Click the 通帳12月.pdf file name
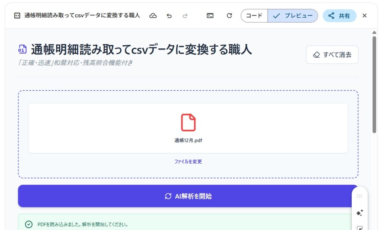Viewport: 379px width, 230px height. point(188,140)
